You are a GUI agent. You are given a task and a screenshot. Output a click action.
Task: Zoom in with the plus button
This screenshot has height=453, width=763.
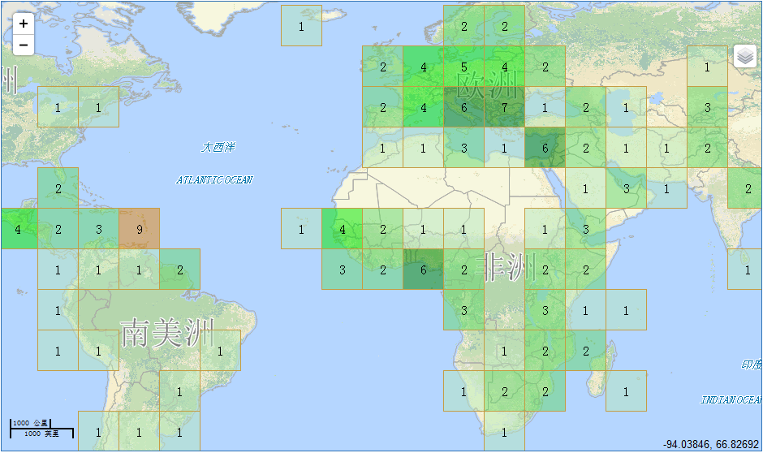pyautogui.click(x=24, y=24)
